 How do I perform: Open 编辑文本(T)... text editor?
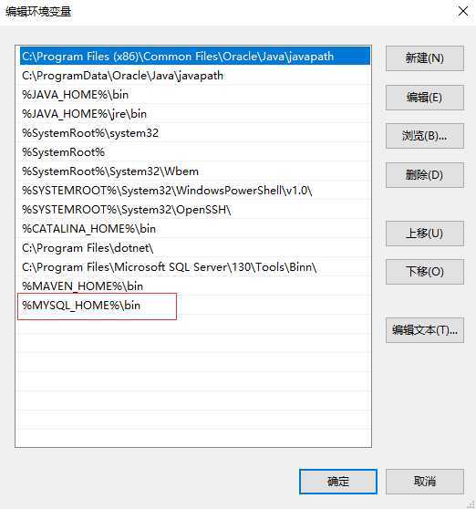click(425, 330)
